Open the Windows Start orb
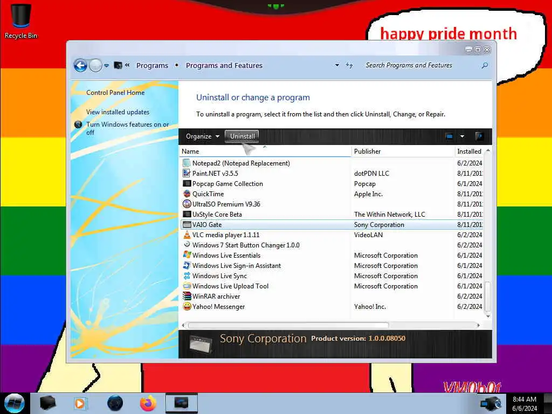The image size is (552, 414). click(x=14, y=403)
